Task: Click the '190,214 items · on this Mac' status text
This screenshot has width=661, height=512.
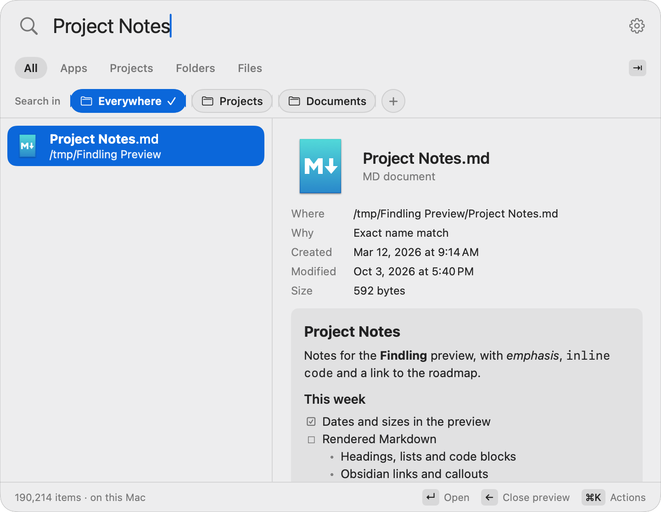Action: [x=80, y=497]
